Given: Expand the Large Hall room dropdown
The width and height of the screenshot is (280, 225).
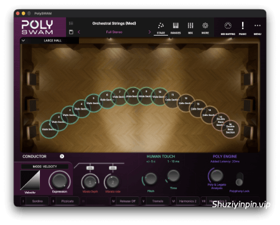Looking at the screenshot, I should [49, 41].
